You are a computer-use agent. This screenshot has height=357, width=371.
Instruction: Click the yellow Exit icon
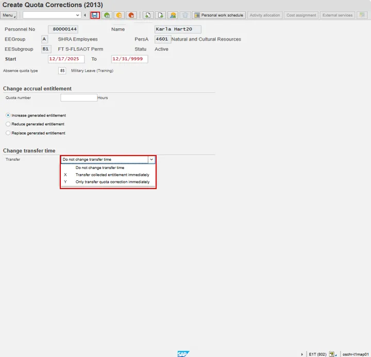tap(119, 15)
